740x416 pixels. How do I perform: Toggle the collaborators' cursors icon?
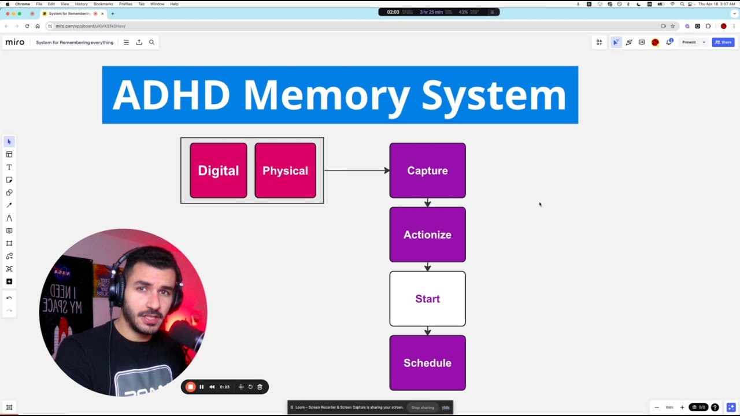[616, 42]
